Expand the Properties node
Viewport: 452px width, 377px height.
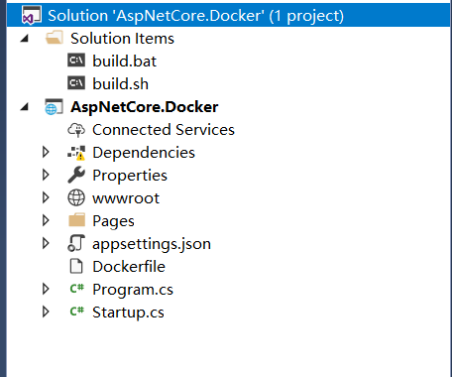(x=46, y=175)
